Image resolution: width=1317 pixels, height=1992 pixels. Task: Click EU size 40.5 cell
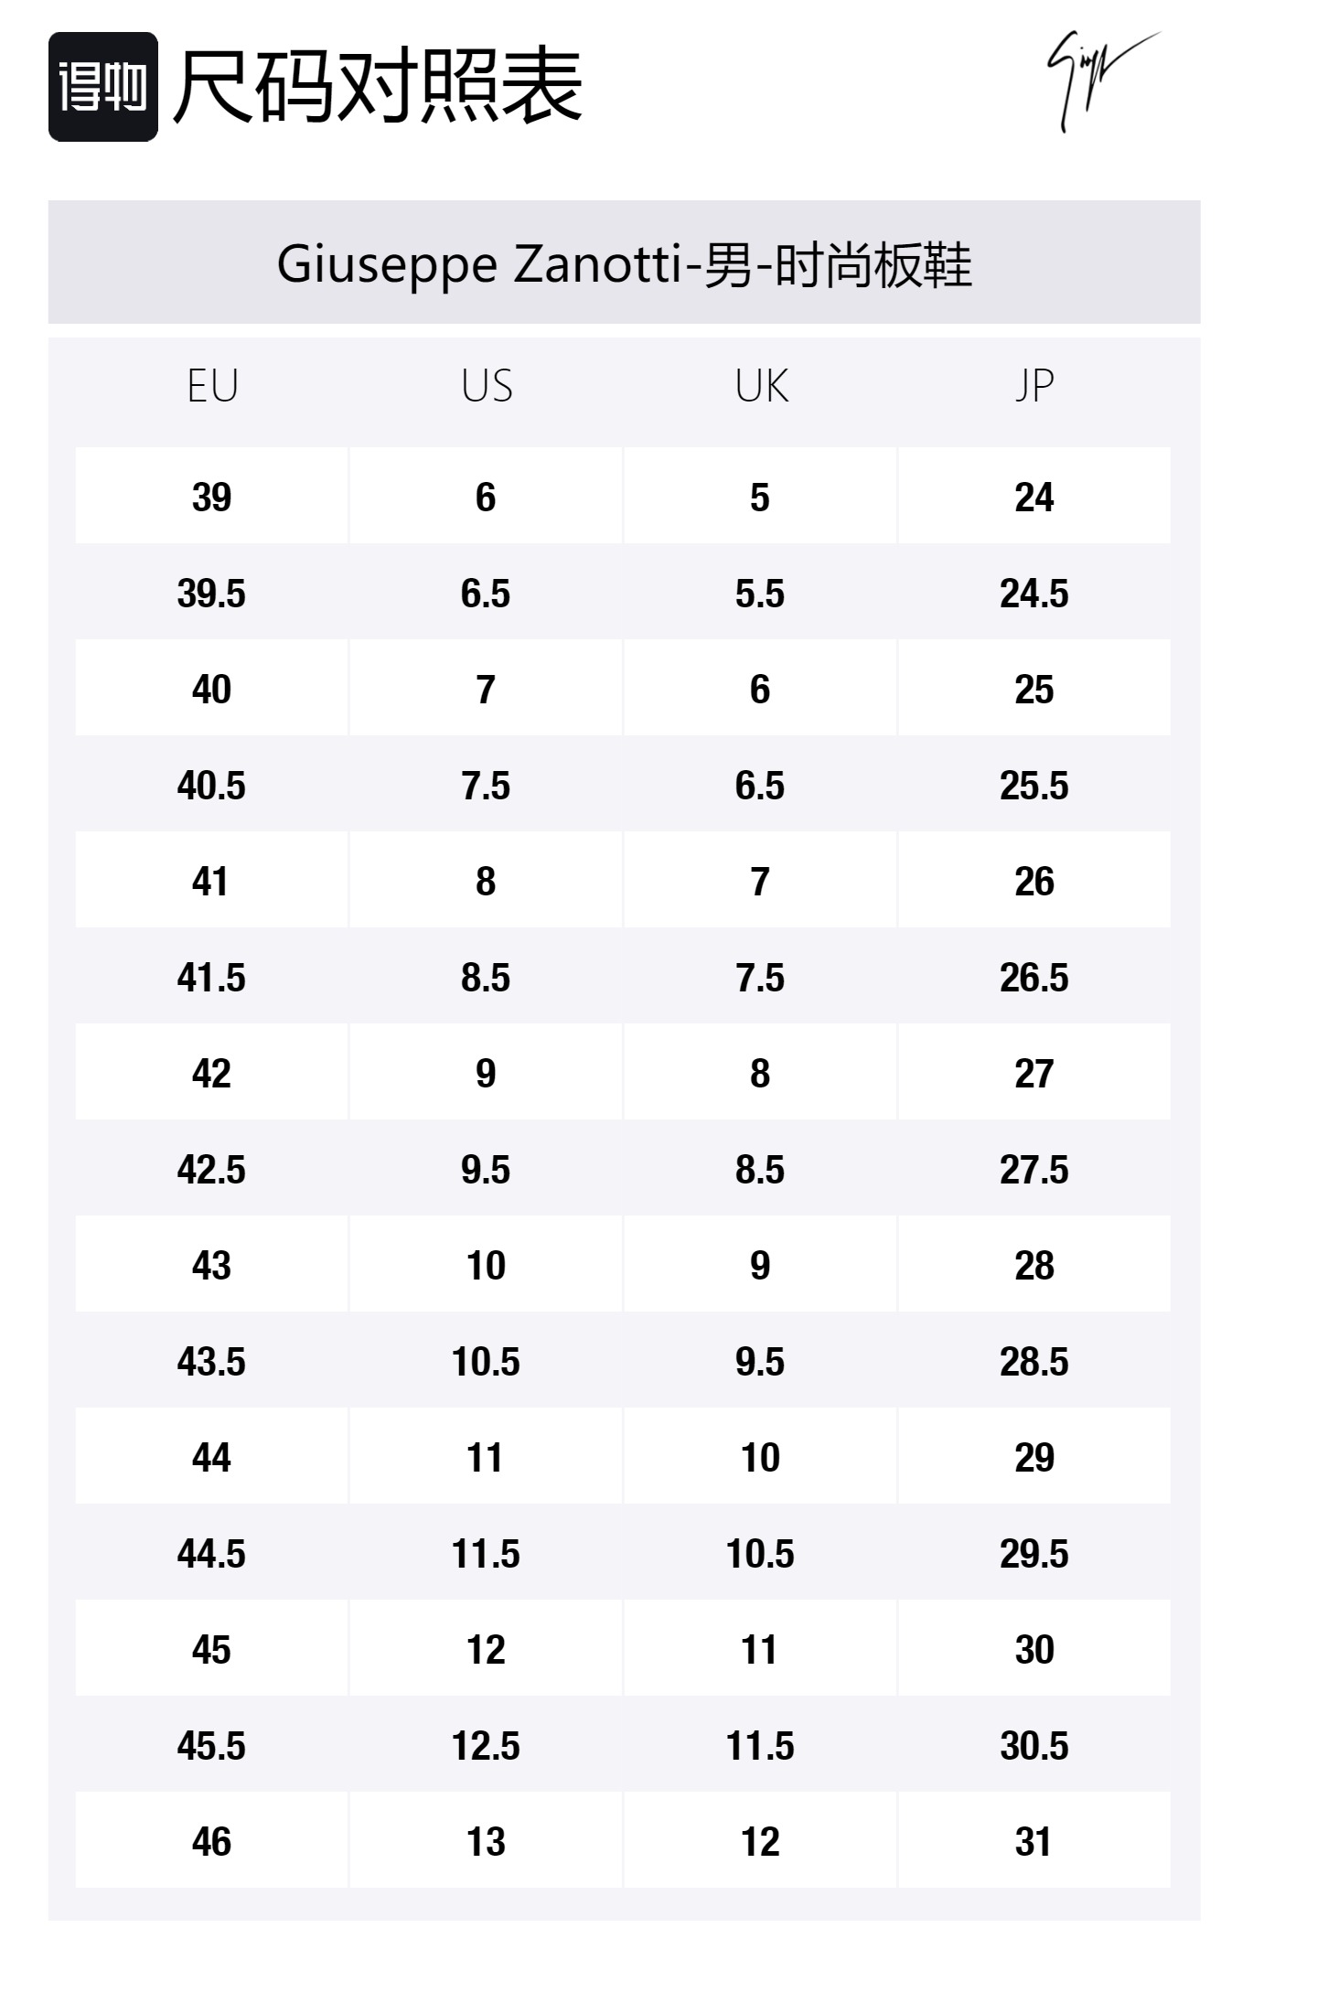click(211, 786)
